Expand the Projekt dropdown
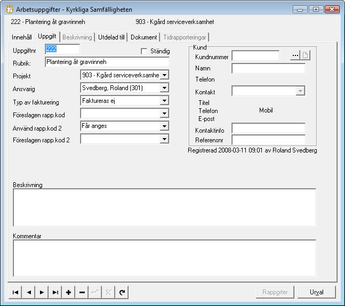This screenshot has height=306, width=345. click(x=164, y=75)
